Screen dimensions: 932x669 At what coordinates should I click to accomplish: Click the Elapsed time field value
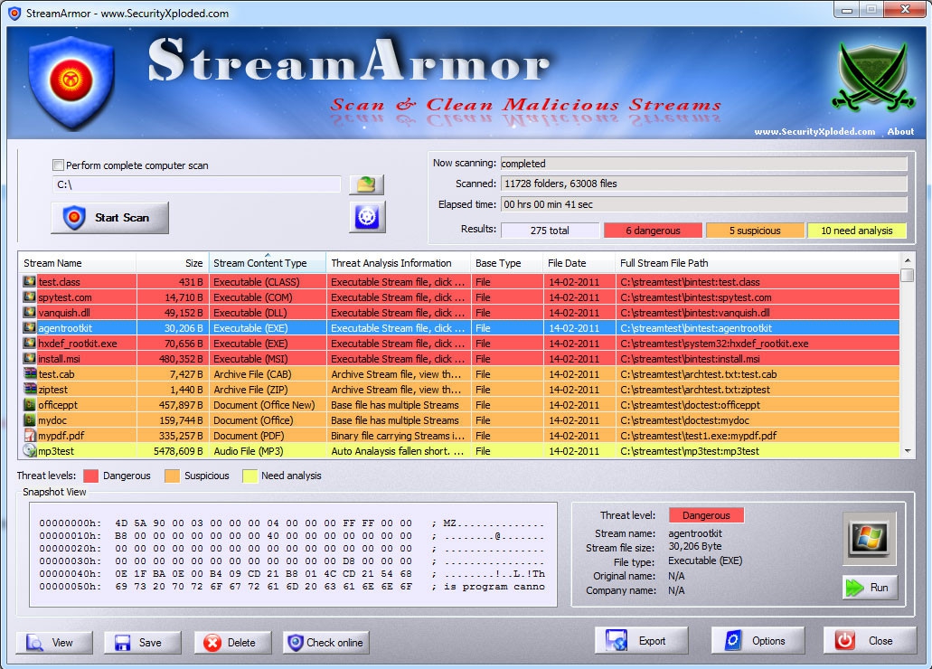point(704,204)
